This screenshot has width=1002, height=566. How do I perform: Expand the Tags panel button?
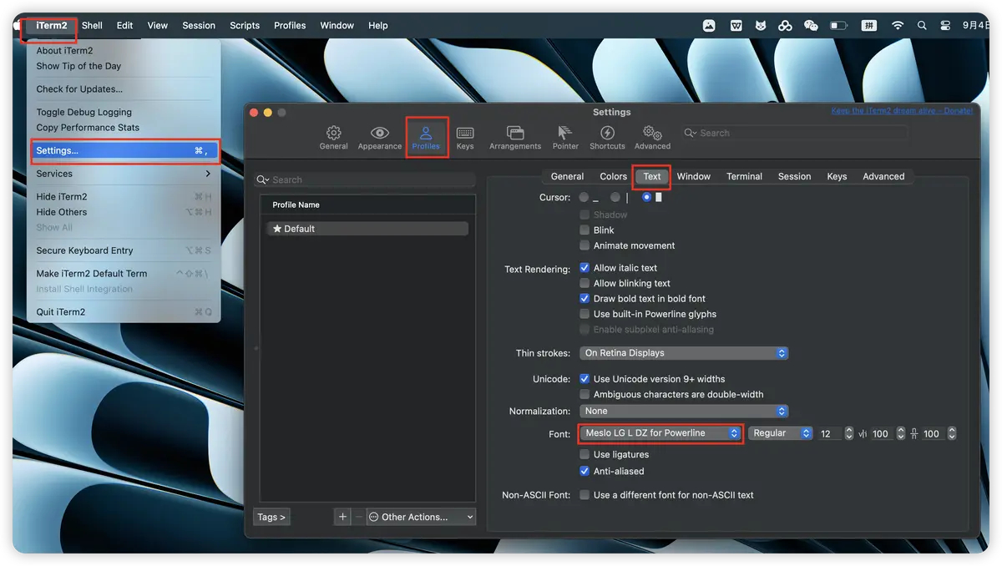[x=271, y=517]
